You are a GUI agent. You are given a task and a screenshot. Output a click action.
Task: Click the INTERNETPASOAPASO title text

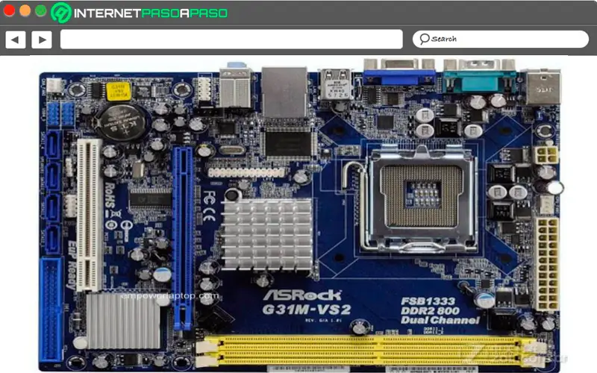(x=151, y=13)
